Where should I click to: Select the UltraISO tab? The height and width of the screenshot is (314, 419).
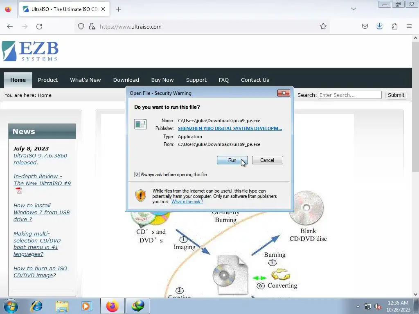(64, 9)
